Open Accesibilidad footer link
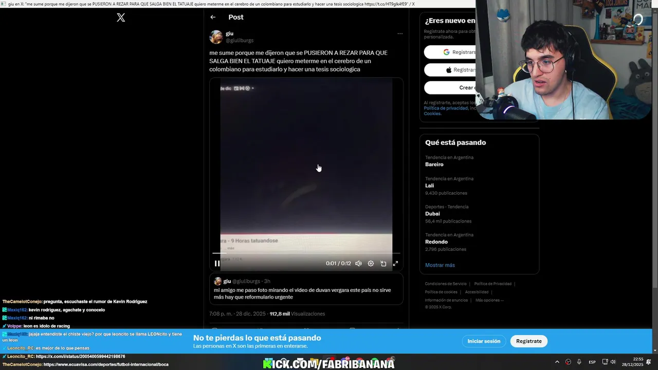 pos(477,292)
